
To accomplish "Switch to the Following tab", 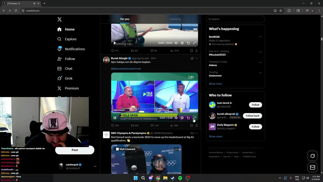I will point(175,19).
